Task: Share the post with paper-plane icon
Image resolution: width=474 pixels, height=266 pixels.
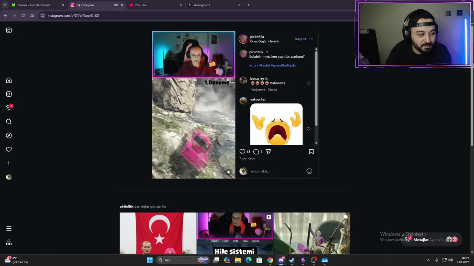Action: [x=268, y=151]
